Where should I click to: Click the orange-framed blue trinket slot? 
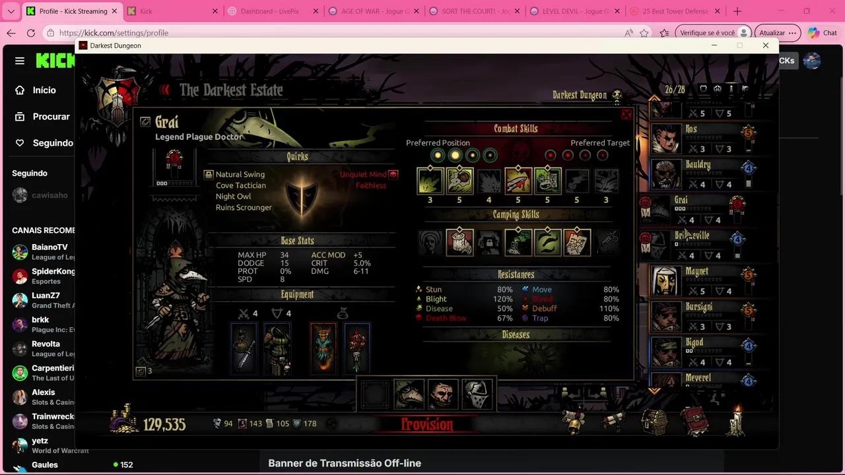tap(323, 348)
